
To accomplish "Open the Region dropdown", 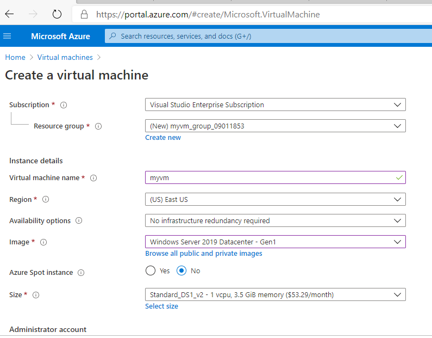I will coord(276,199).
